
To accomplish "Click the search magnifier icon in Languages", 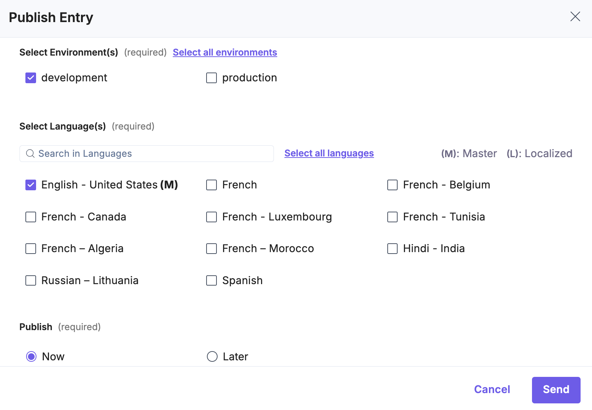I will click(x=30, y=153).
